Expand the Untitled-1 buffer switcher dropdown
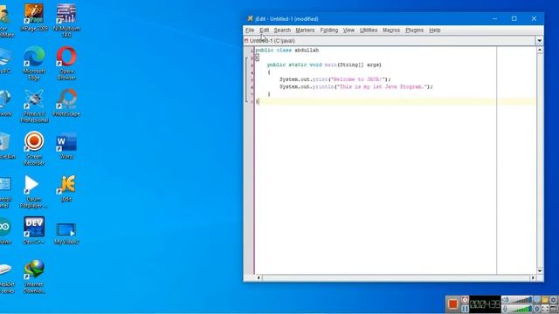Viewport: 559px width, 314px height. [540, 41]
